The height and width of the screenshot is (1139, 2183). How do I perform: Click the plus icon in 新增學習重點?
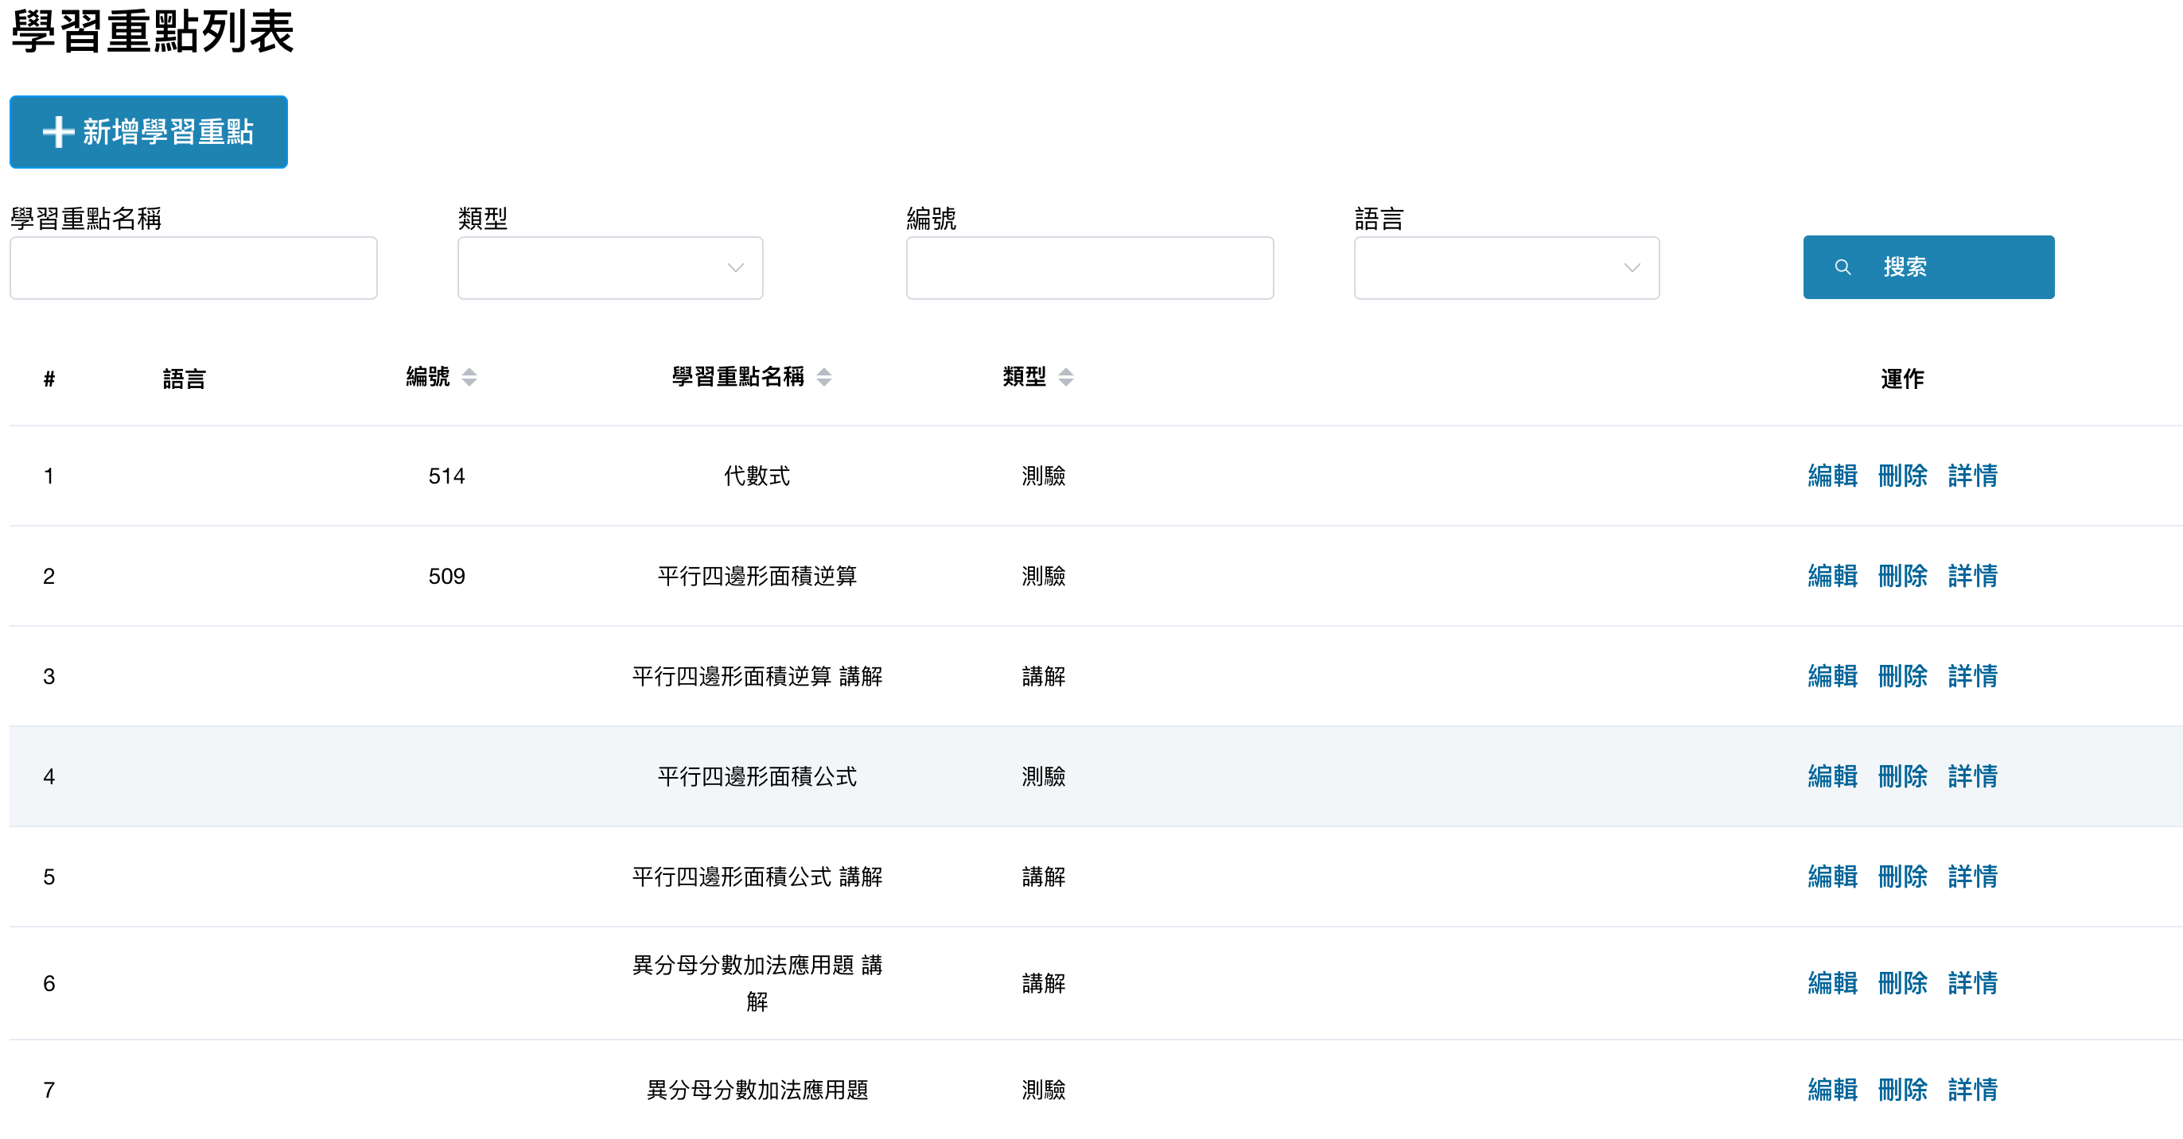click(x=57, y=132)
